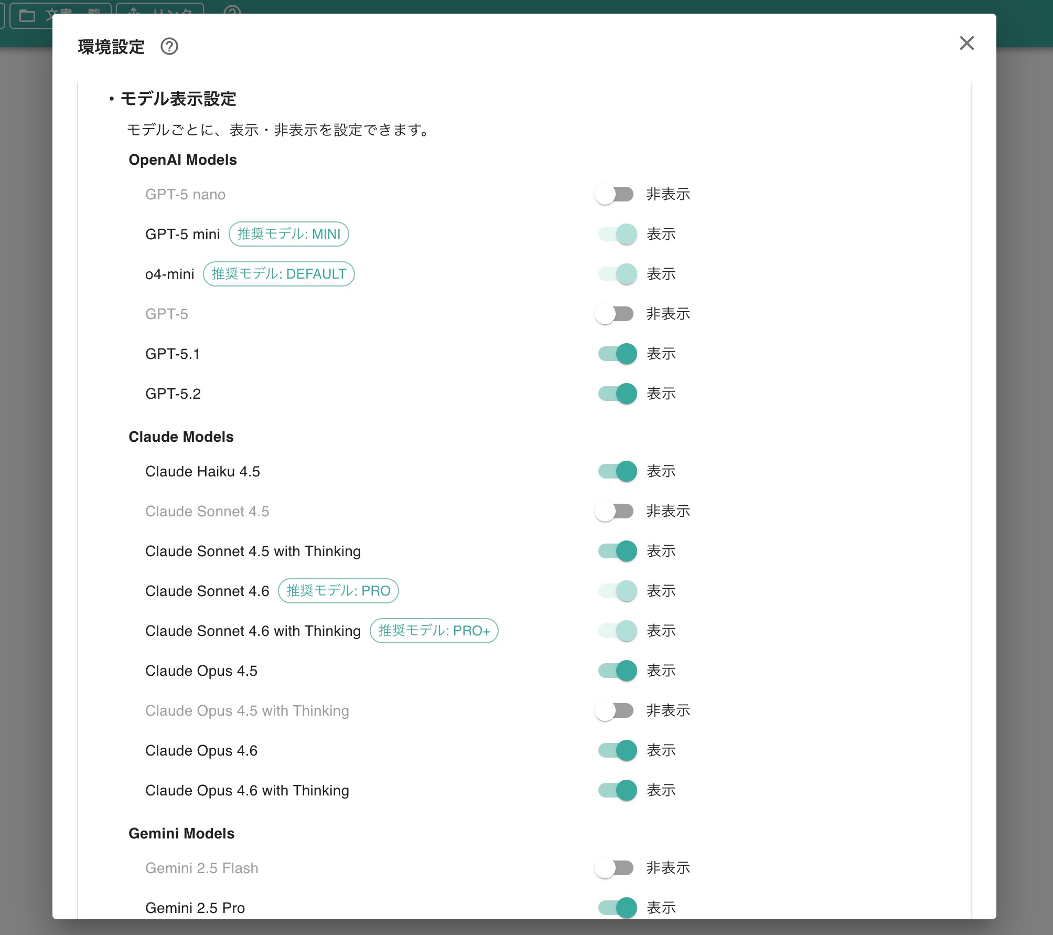Toggle the o4-mini display switch

[x=618, y=274]
